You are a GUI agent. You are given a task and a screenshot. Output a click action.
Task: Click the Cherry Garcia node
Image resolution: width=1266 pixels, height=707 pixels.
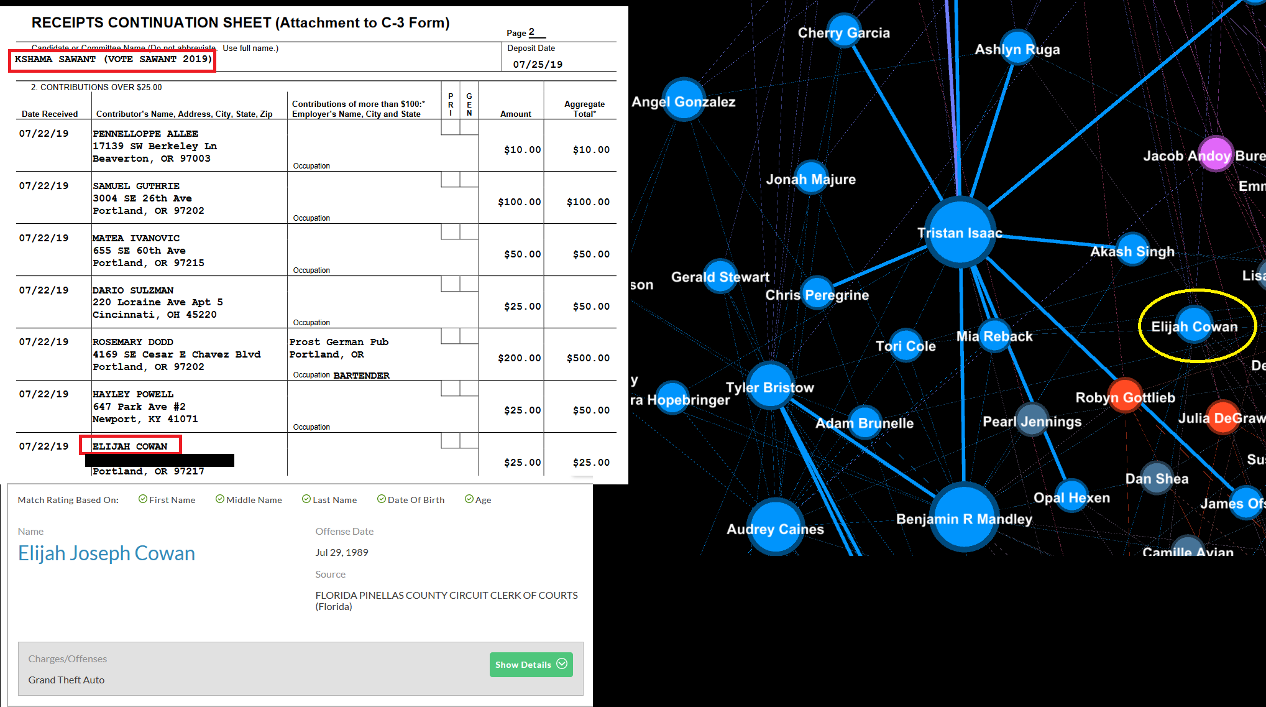[x=844, y=31]
